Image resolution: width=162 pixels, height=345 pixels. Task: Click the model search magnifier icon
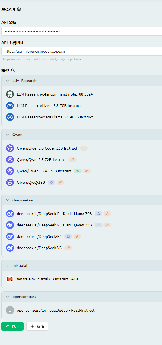[x=13, y=70]
